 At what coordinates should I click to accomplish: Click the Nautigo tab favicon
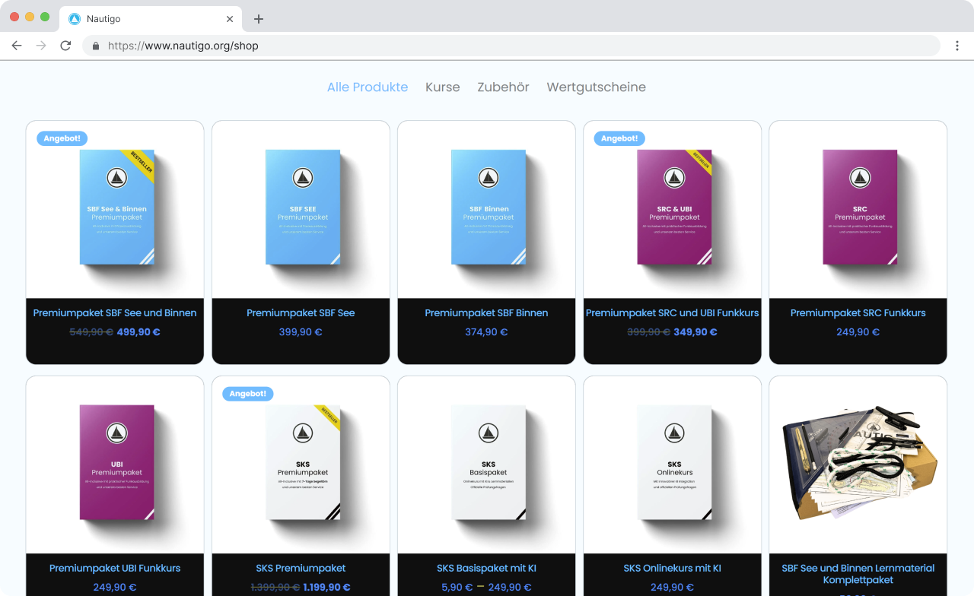(x=75, y=19)
